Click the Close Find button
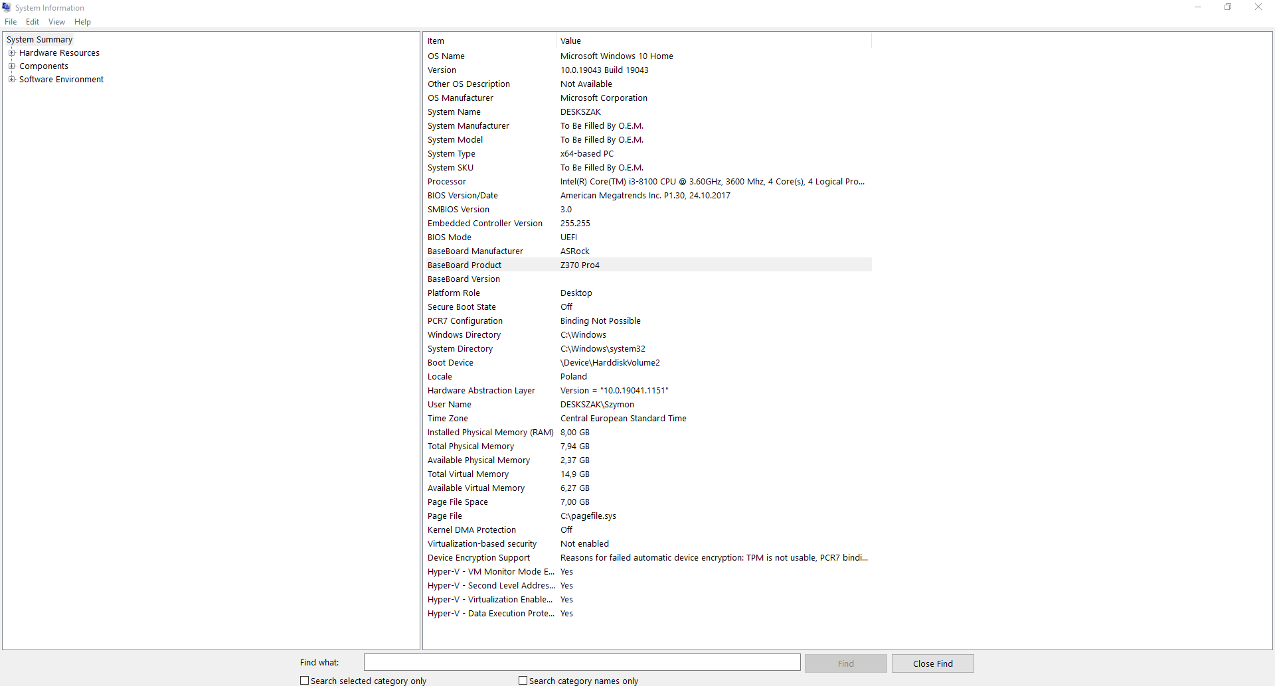Image resolution: width=1275 pixels, height=686 pixels. [932, 663]
